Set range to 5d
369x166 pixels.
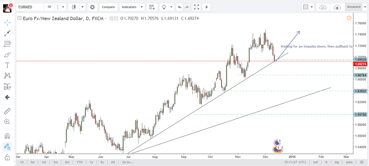coord(33,162)
